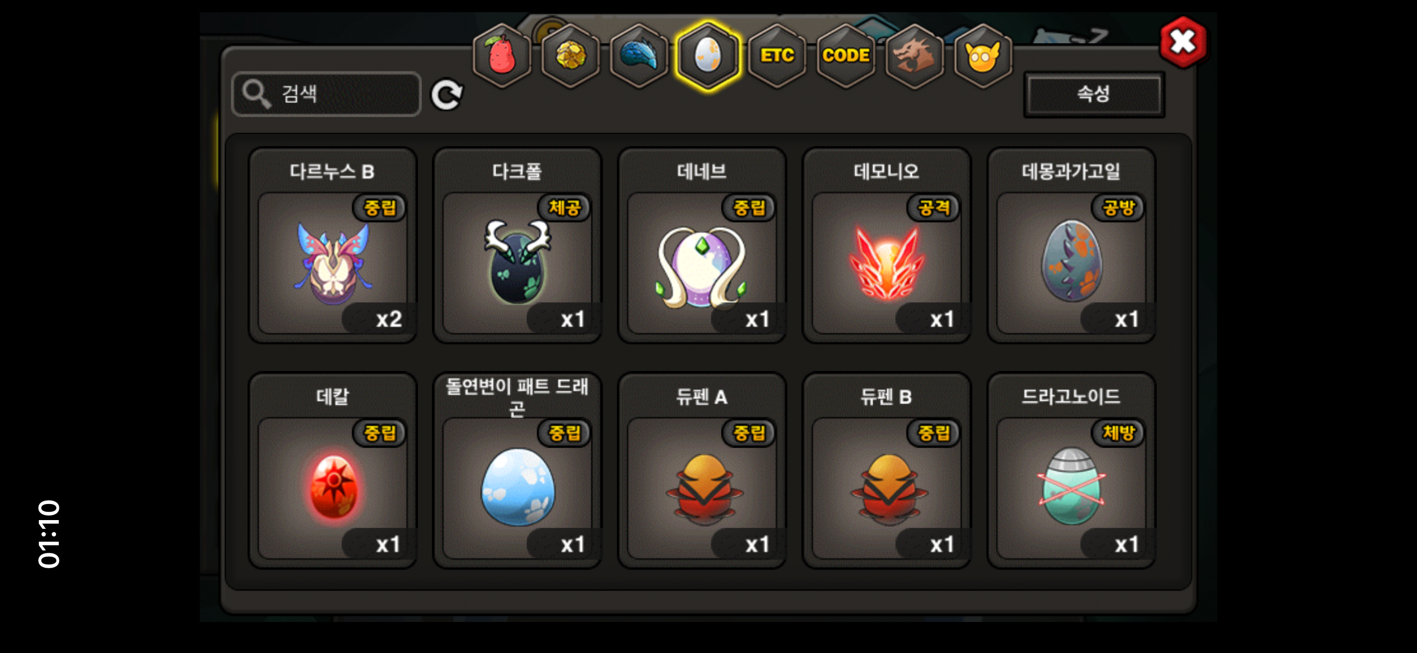Switch to the CODE tab
Screen dimensions: 1417x653
coord(845,55)
